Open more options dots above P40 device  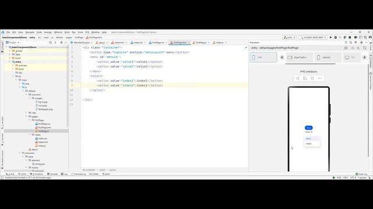tap(320, 78)
